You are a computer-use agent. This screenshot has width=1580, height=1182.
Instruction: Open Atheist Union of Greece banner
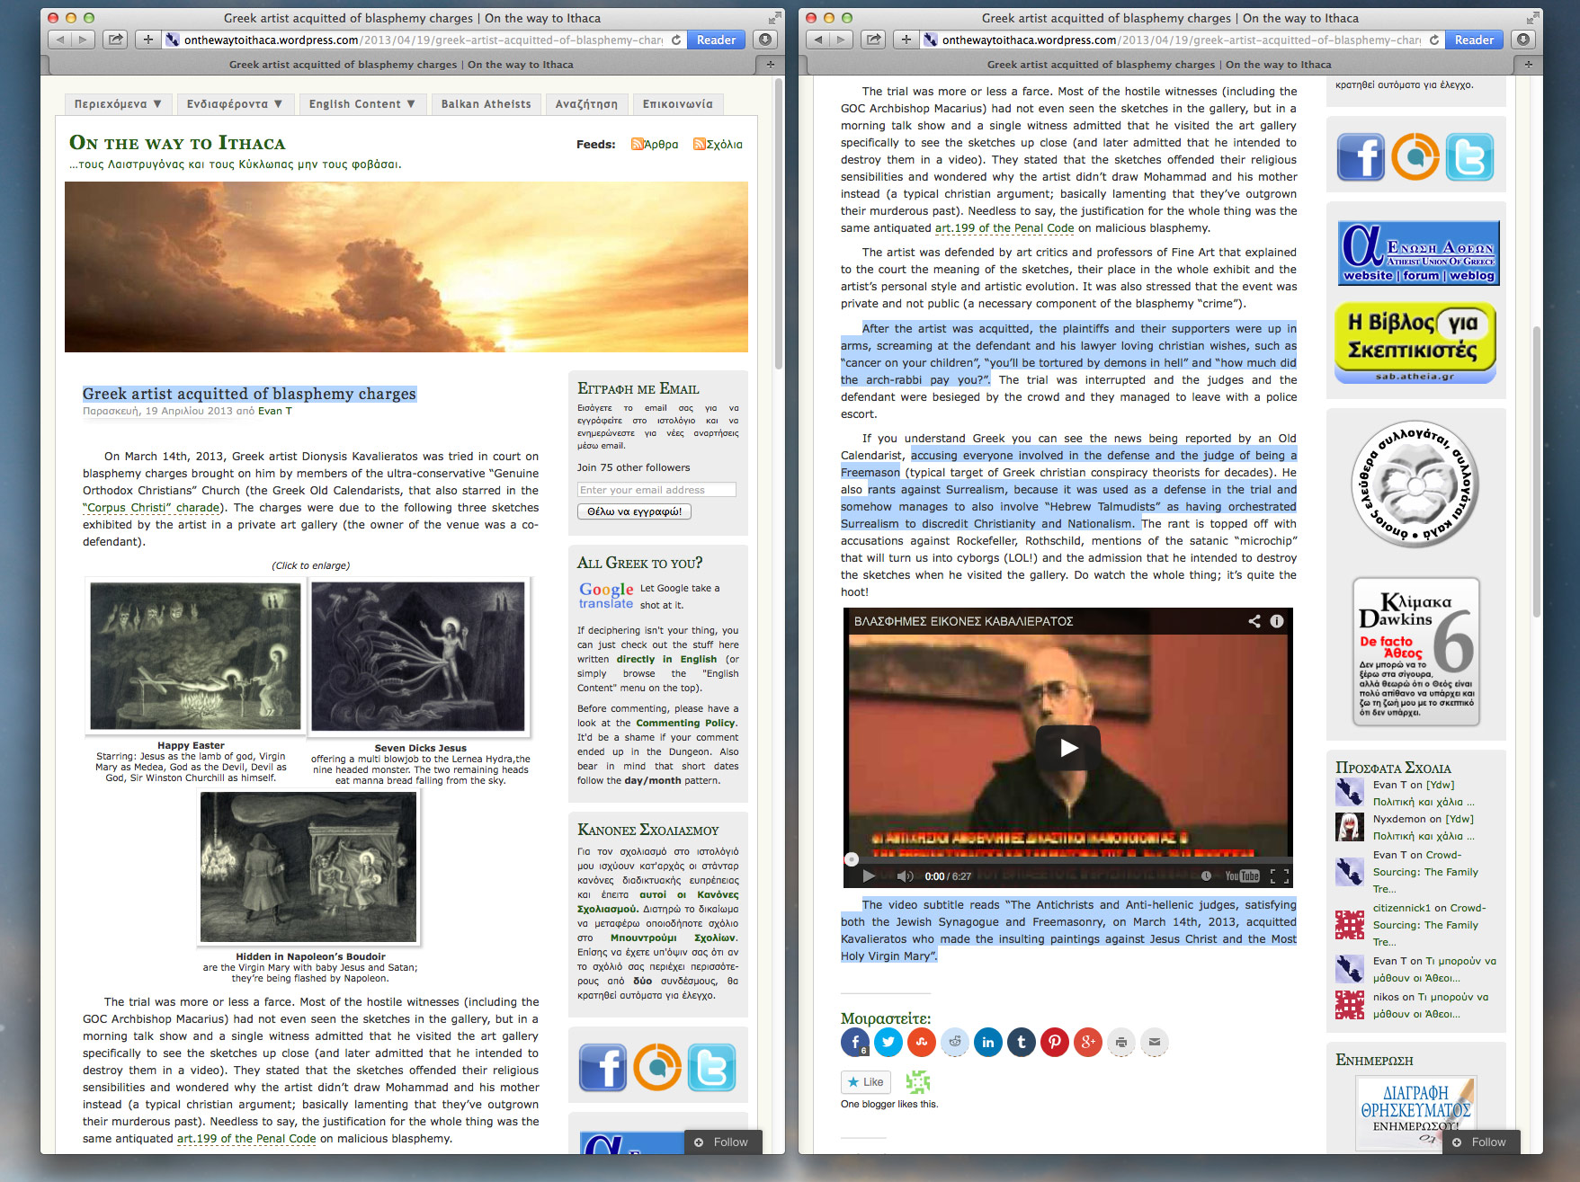1418,253
